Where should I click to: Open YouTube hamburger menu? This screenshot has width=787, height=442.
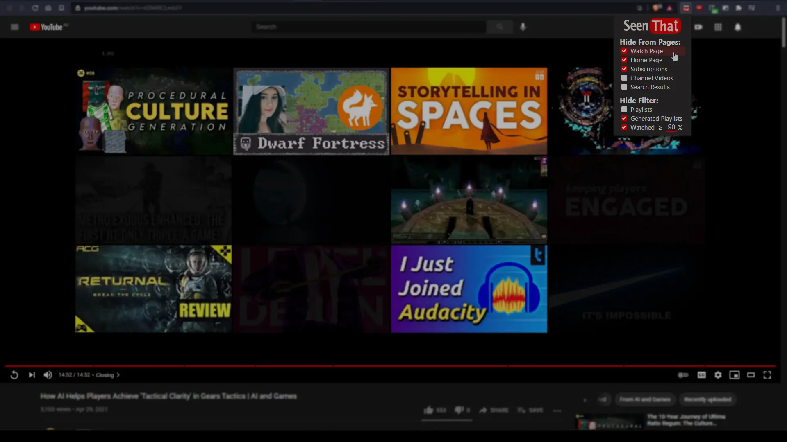pos(15,27)
